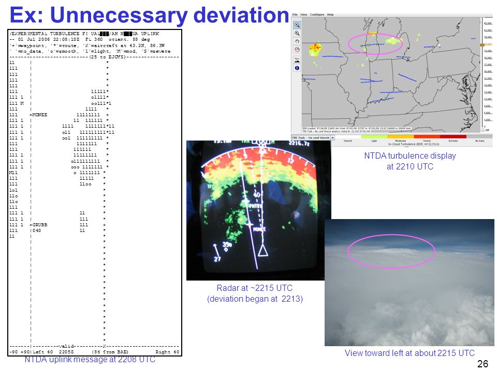Open the Help menu
Image resolution: width=497 pixels, height=372 pixels.
pyautogui.click(x=330, y=14)
